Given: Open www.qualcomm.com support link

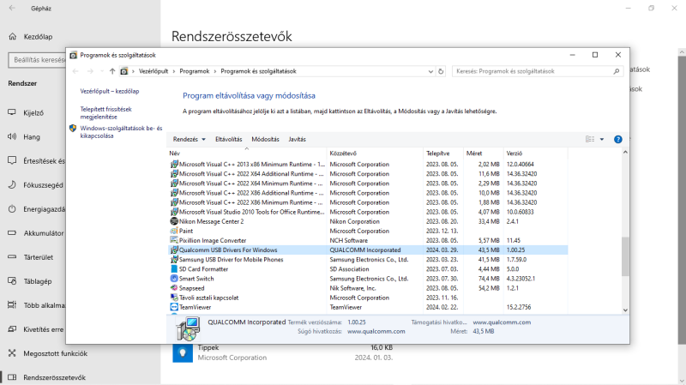Looking at the screenshot, I should click(x=502, y=322).
